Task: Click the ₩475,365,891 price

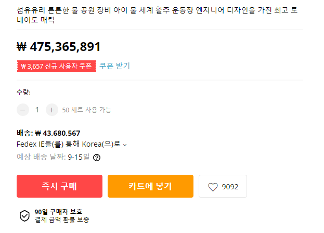Action: [59, 47]
